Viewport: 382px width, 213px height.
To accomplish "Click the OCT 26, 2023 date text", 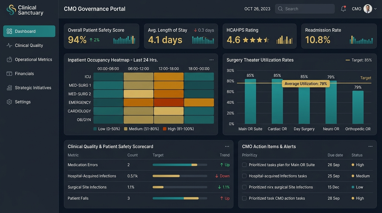I will [x=257, y=9].
